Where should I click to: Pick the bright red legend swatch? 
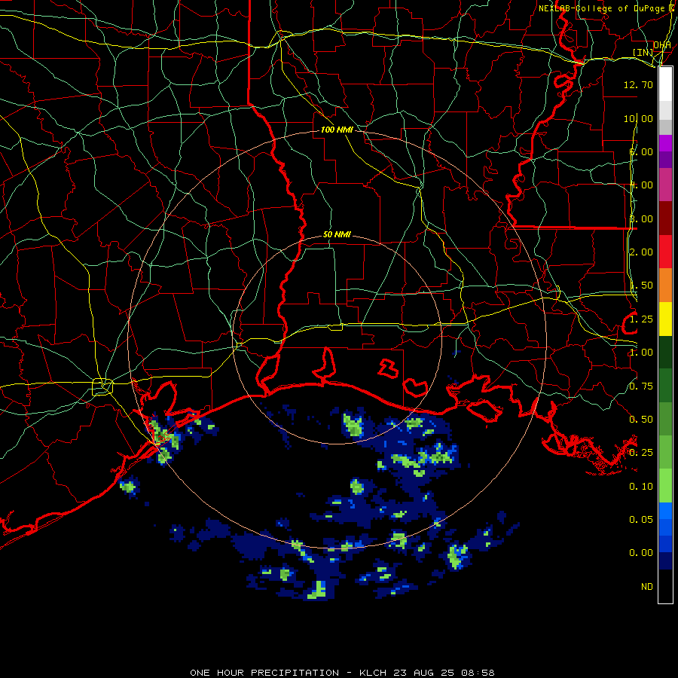(665, 252)
